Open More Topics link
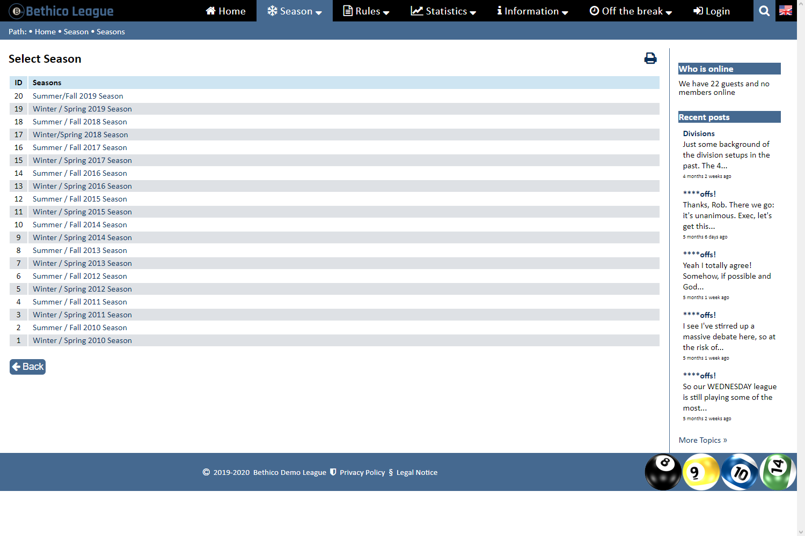Image resolution: width=805 pixels, height=536 pixels. click(702, 440)
